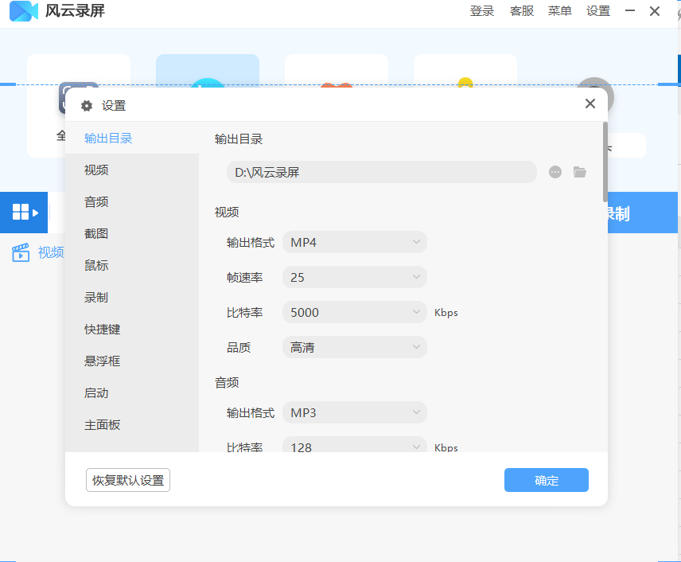Click 登录 in the title bar
This screenshot has height=562, width=681.
pos(482,11)
